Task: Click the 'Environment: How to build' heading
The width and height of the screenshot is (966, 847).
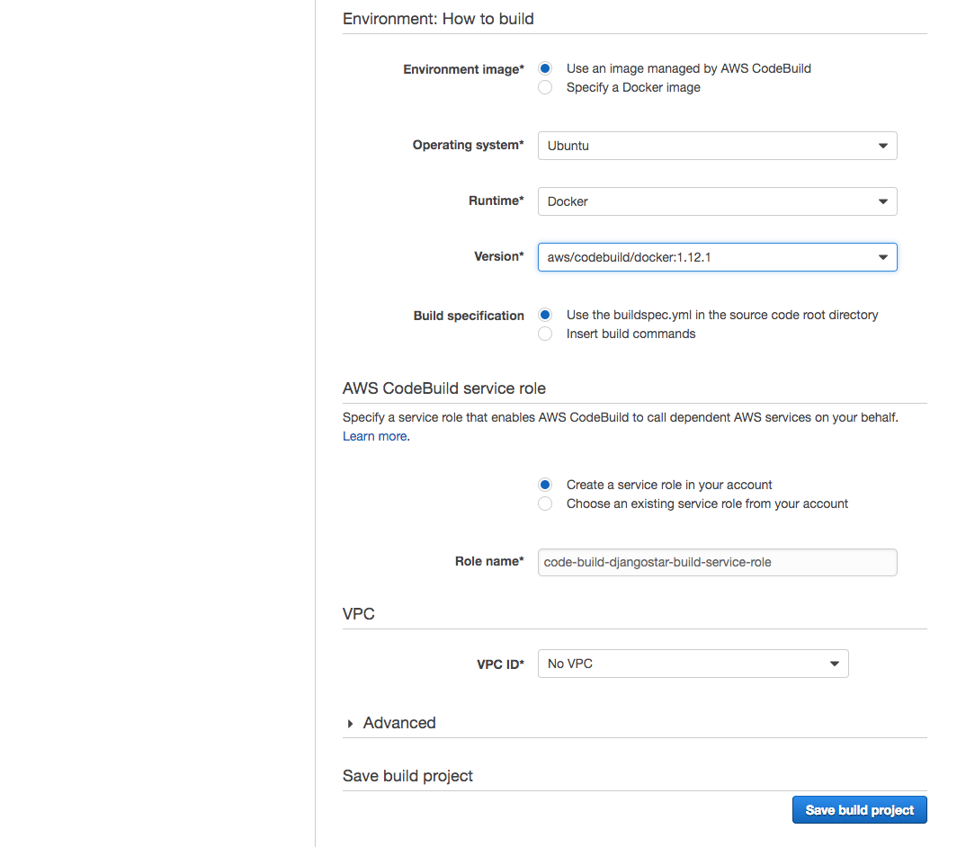Action: point(438,19)
